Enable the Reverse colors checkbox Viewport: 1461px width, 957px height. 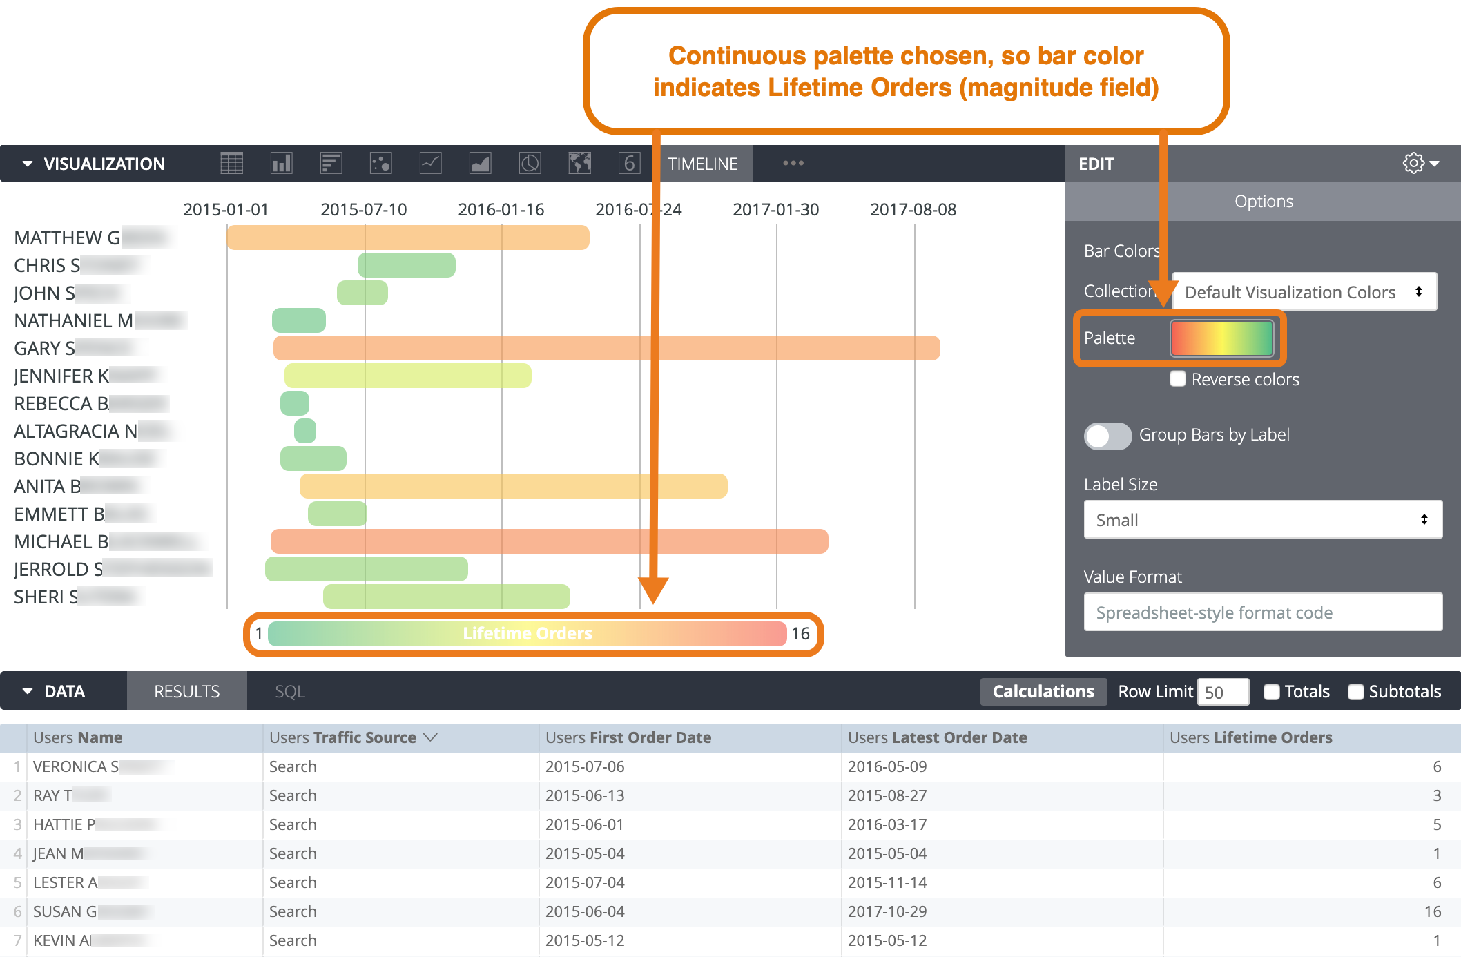point(1178,379)
